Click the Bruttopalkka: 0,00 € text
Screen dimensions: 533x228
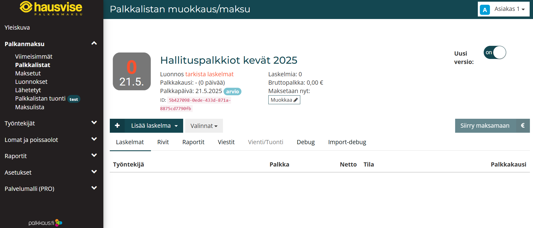(296, 82)
